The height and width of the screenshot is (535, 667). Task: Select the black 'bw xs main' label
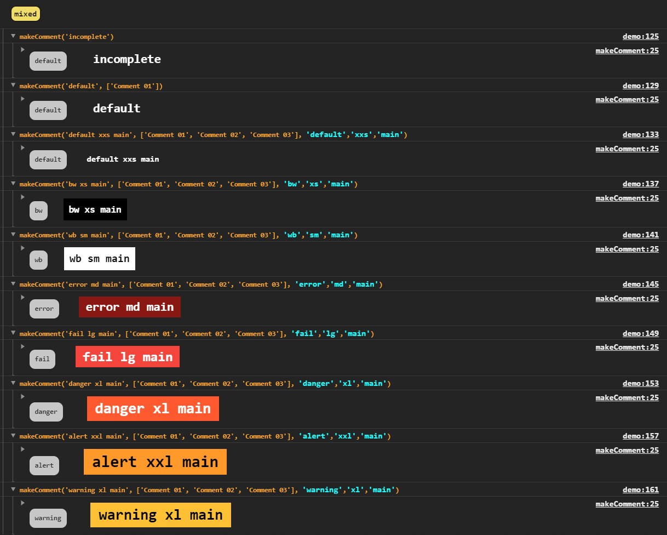[95, 209]
